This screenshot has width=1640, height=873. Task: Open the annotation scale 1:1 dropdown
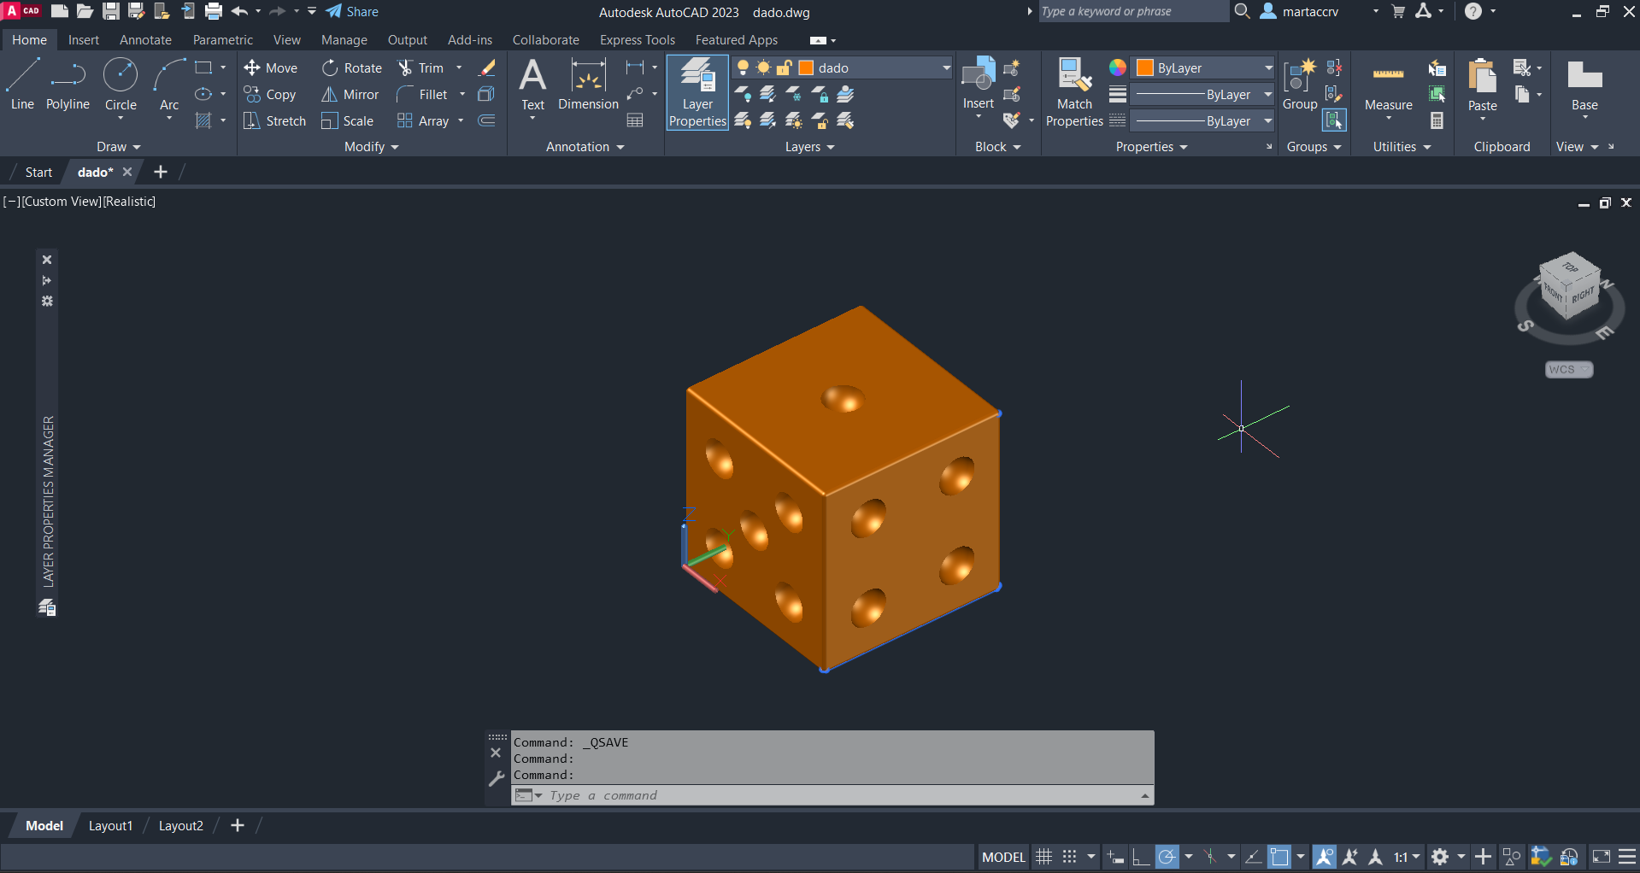(x=1407, y=857)
